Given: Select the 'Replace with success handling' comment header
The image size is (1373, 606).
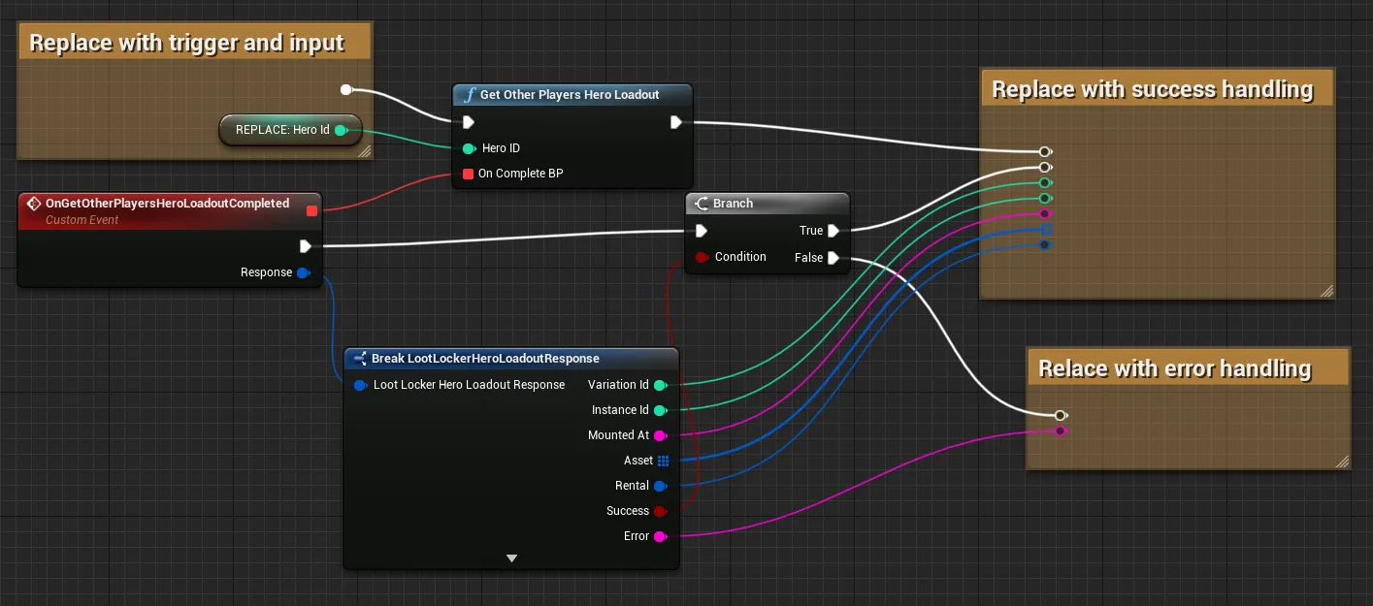Looking at the screenshot, I should pyautogui.click(x=1158, y=89).
